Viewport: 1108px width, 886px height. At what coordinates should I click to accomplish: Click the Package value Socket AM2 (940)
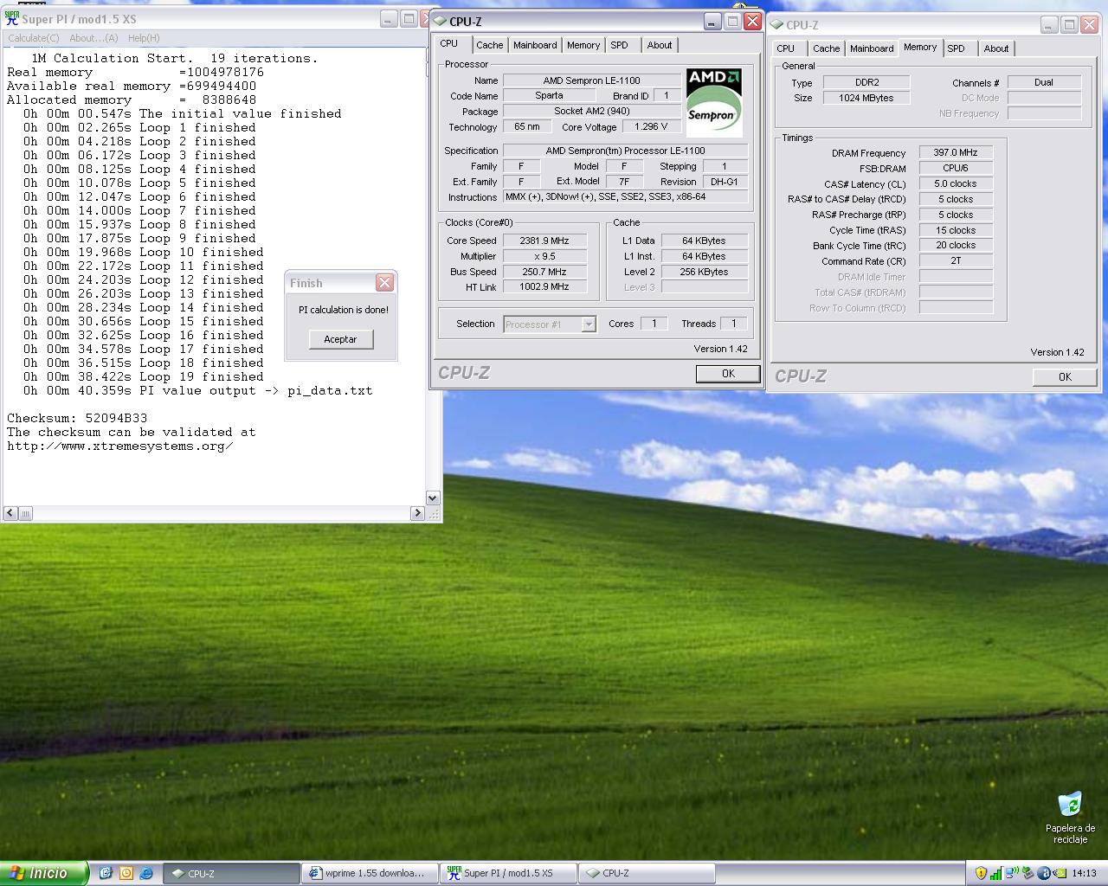[591, 111]
